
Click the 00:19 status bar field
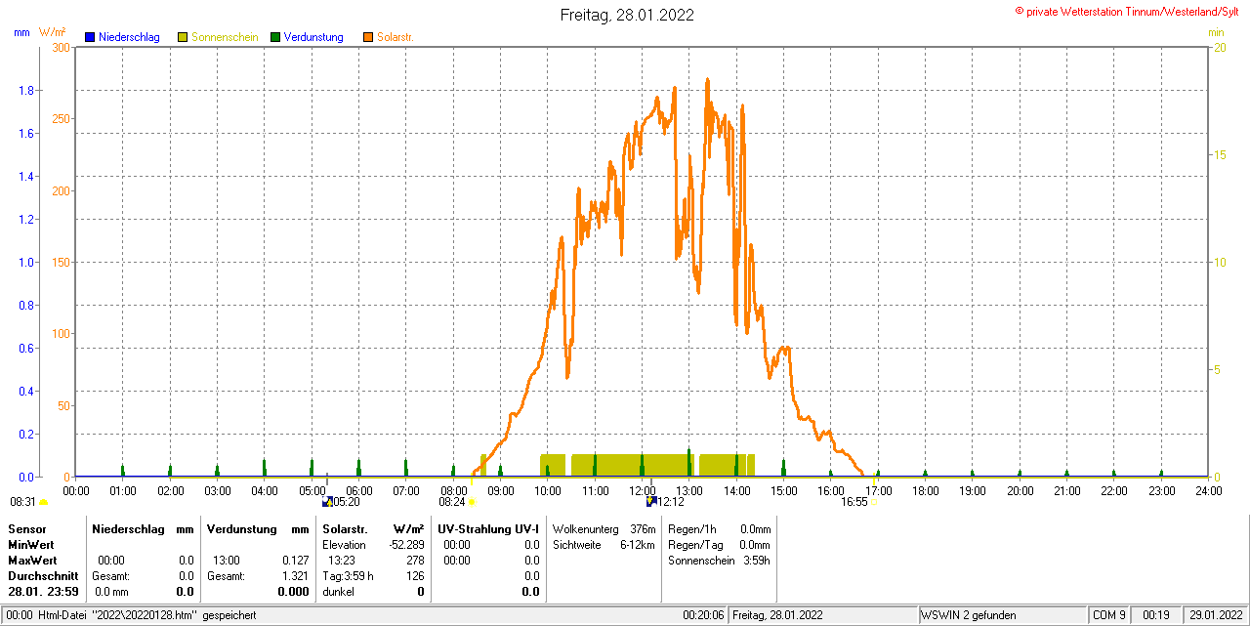pyautogui.click(x=1156, y=615)
